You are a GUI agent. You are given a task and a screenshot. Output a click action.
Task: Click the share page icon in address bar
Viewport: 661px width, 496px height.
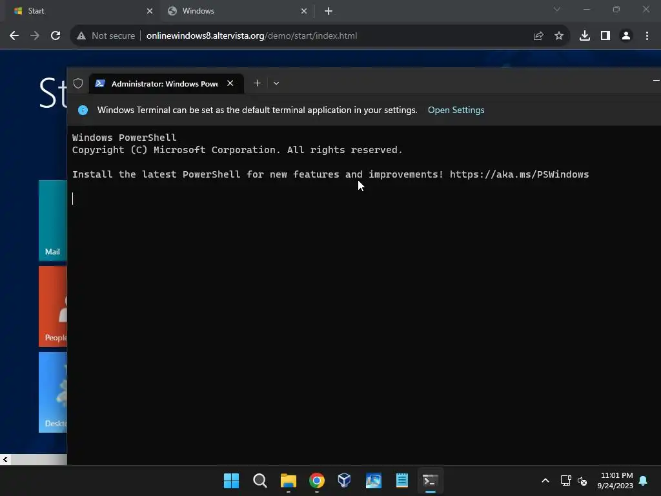coord(538,36)
